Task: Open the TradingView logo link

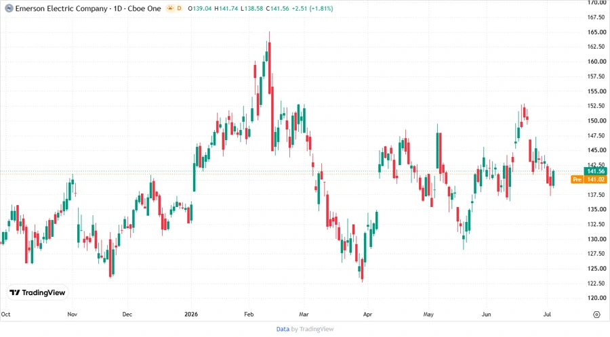Action: coord(37,293)
